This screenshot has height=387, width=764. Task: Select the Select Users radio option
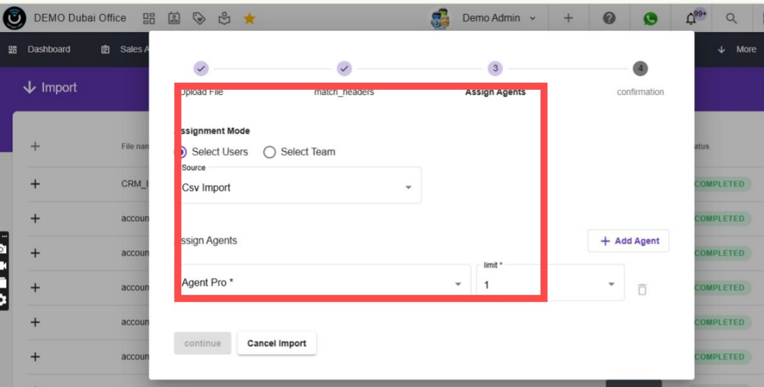point(212,152)
